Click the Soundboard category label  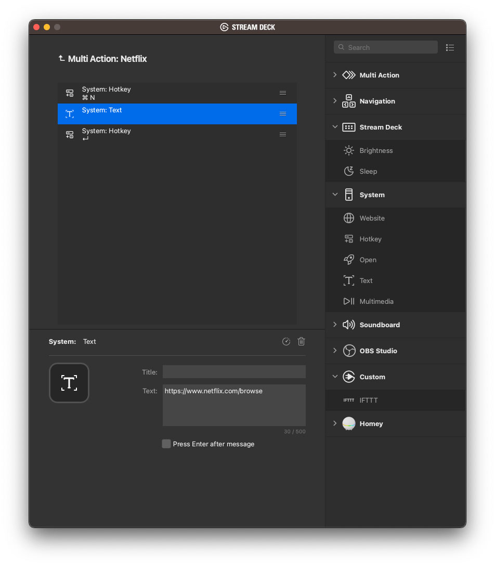[x=380, y=325]
